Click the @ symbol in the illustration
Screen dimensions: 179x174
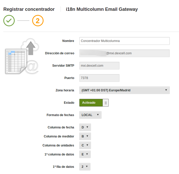[x=32, y=67]
